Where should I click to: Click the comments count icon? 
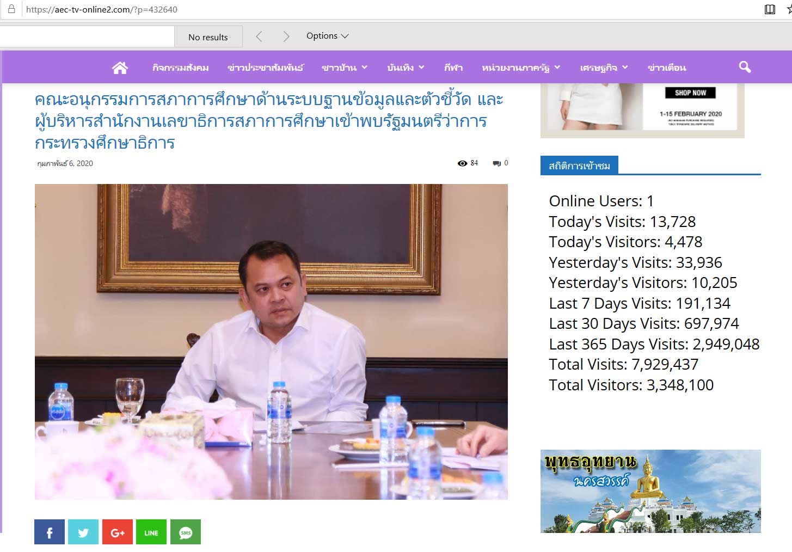point(497,163)
